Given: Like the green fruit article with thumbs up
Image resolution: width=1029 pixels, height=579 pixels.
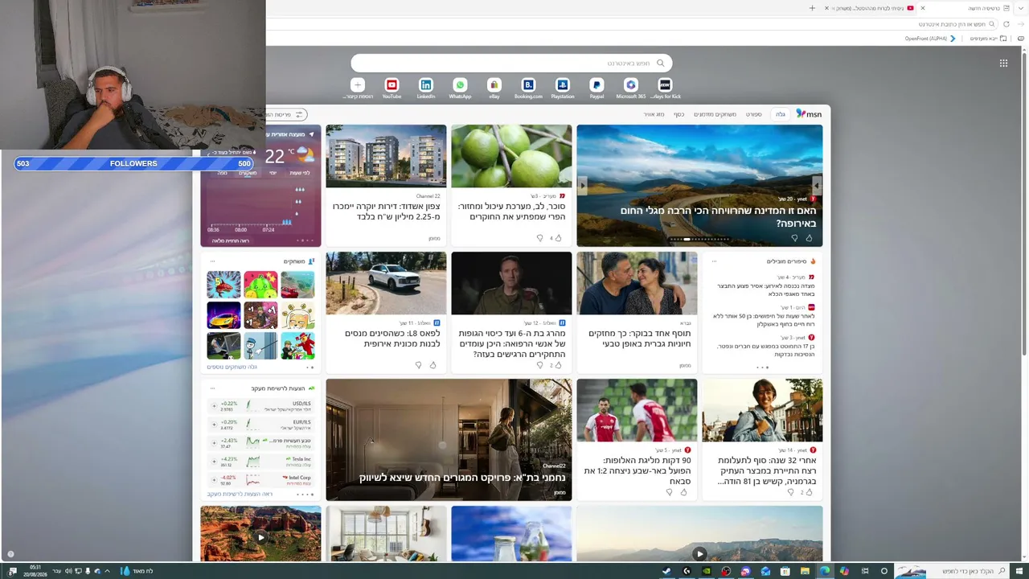Looking at the screenshot, I should (558, 238).
